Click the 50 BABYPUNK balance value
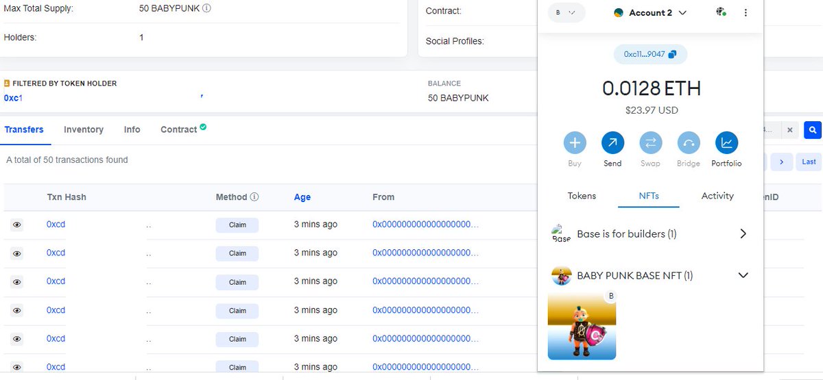 458,98
